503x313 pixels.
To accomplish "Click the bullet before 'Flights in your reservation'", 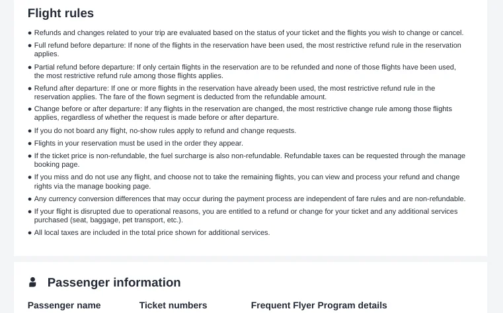I will point(30,144).
